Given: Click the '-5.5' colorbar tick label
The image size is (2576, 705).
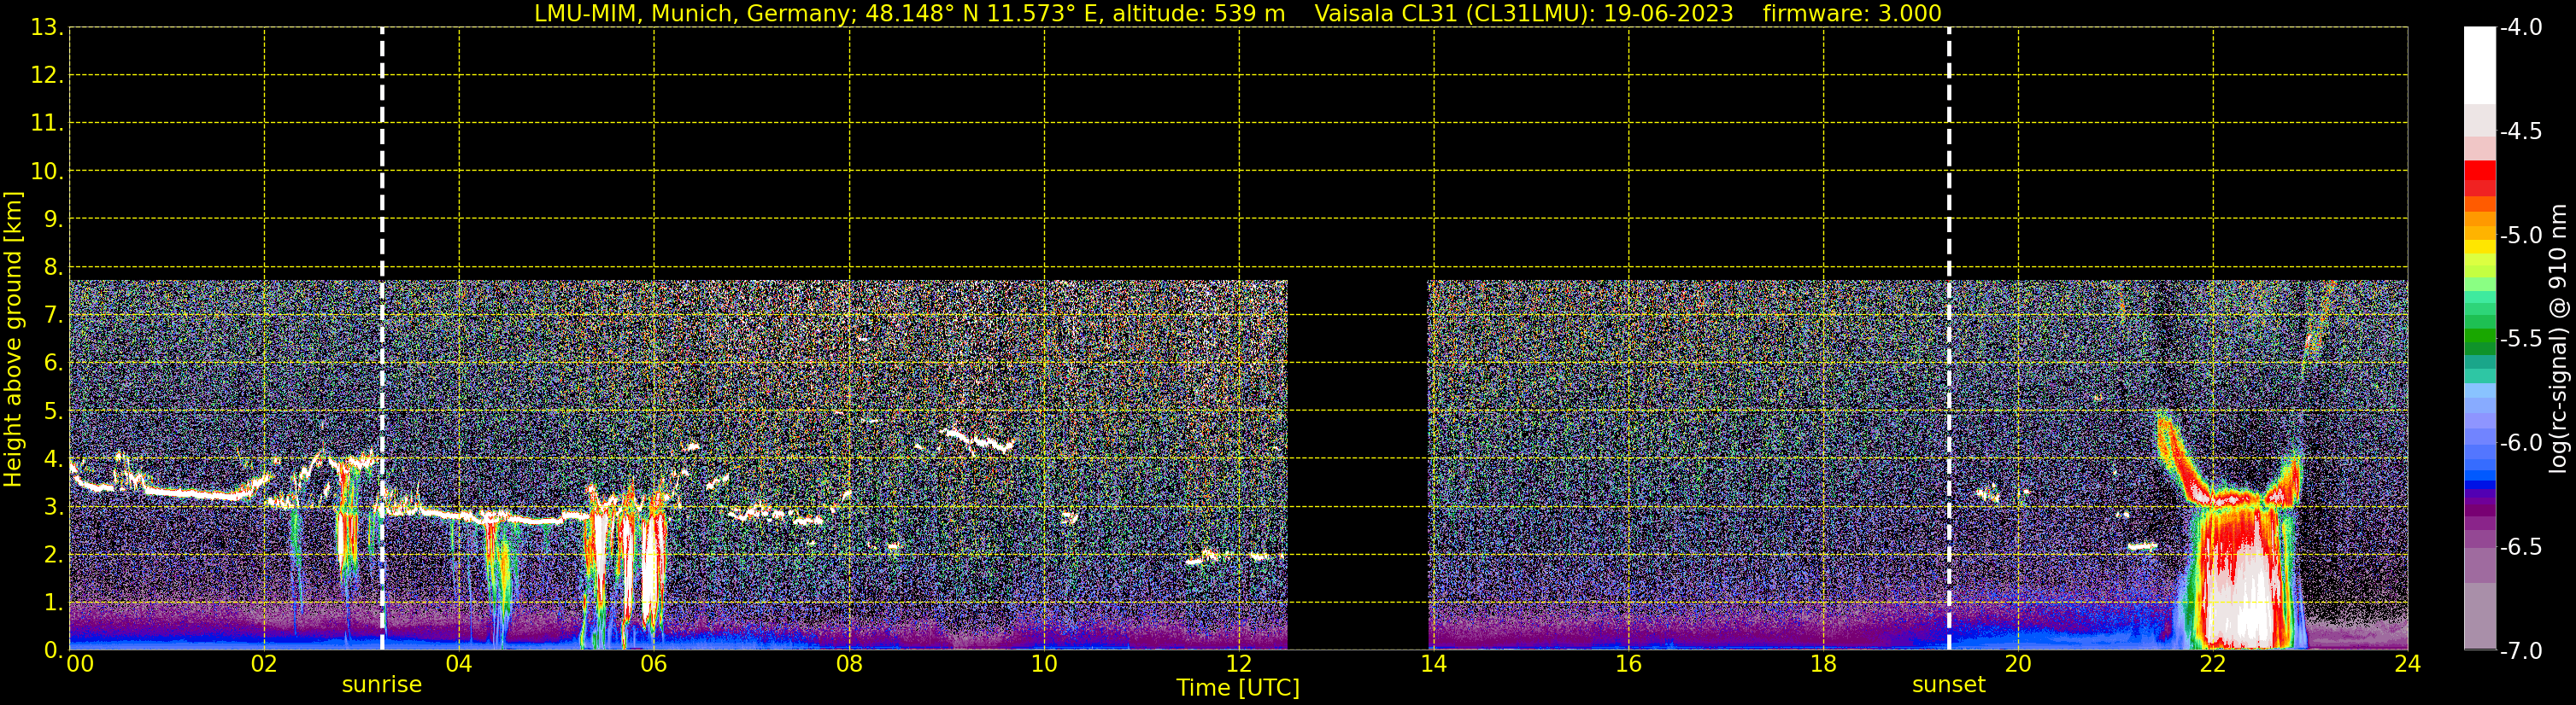Looking at the screenshot, I should click(x=2521, y=340).
